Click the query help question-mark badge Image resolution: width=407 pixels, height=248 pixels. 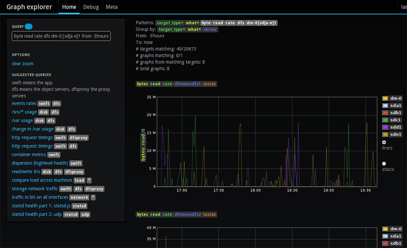pyautogui.click(x=28, y=26)
